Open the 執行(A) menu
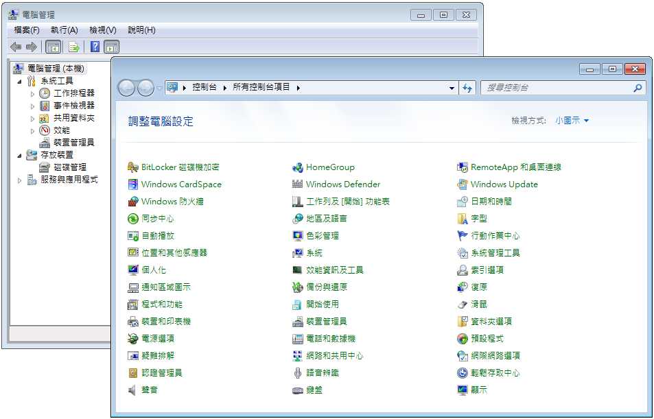654x419 pixels. click(65, 30)
